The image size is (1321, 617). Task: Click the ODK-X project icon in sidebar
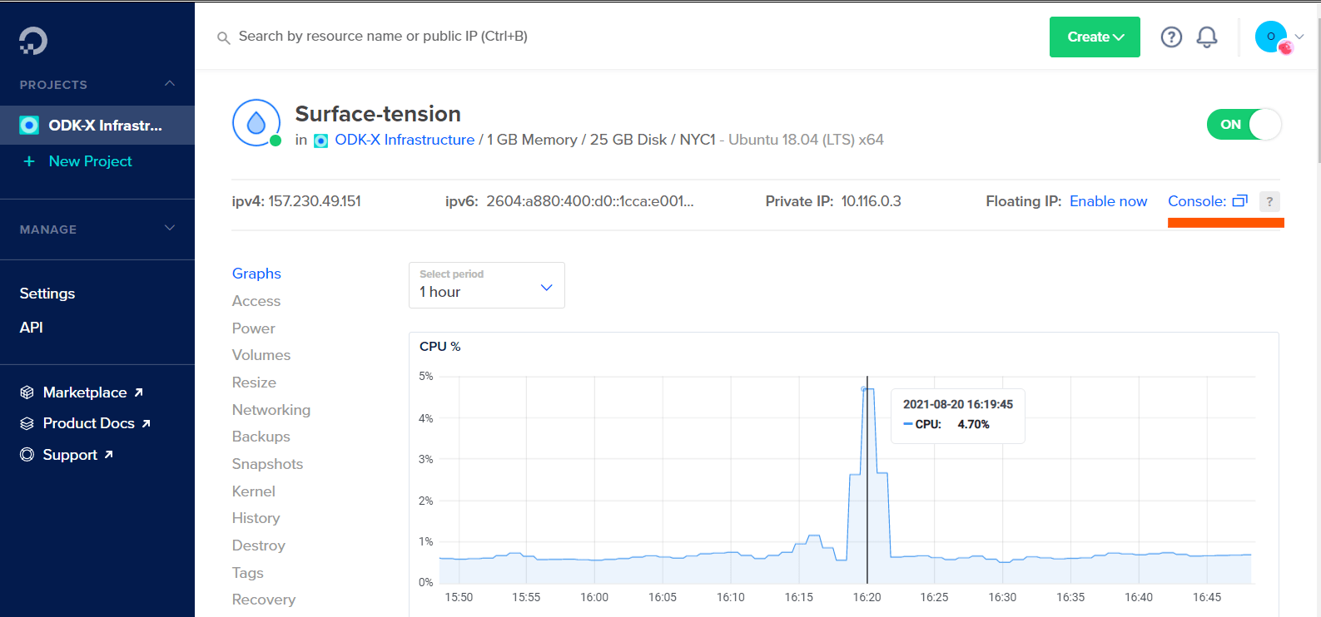(29, 126)
